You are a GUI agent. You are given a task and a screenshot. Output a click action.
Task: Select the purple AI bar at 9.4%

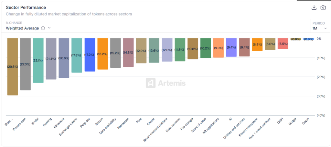[231, 47]
